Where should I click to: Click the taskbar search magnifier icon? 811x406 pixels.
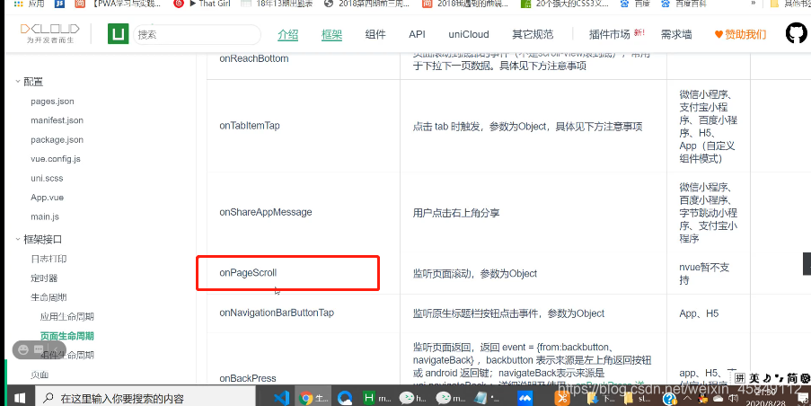[x=48, y=398]
